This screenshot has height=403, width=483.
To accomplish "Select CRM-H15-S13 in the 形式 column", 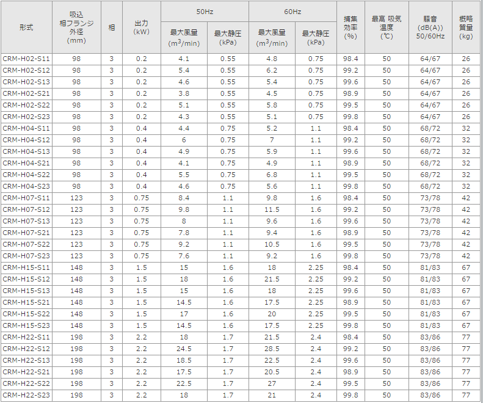I will (x=26, y=291).
